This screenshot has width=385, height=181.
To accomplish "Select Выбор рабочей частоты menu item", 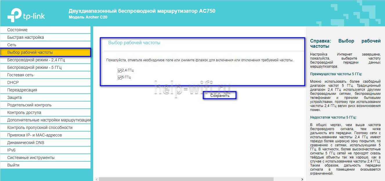I will click(30, 52).
